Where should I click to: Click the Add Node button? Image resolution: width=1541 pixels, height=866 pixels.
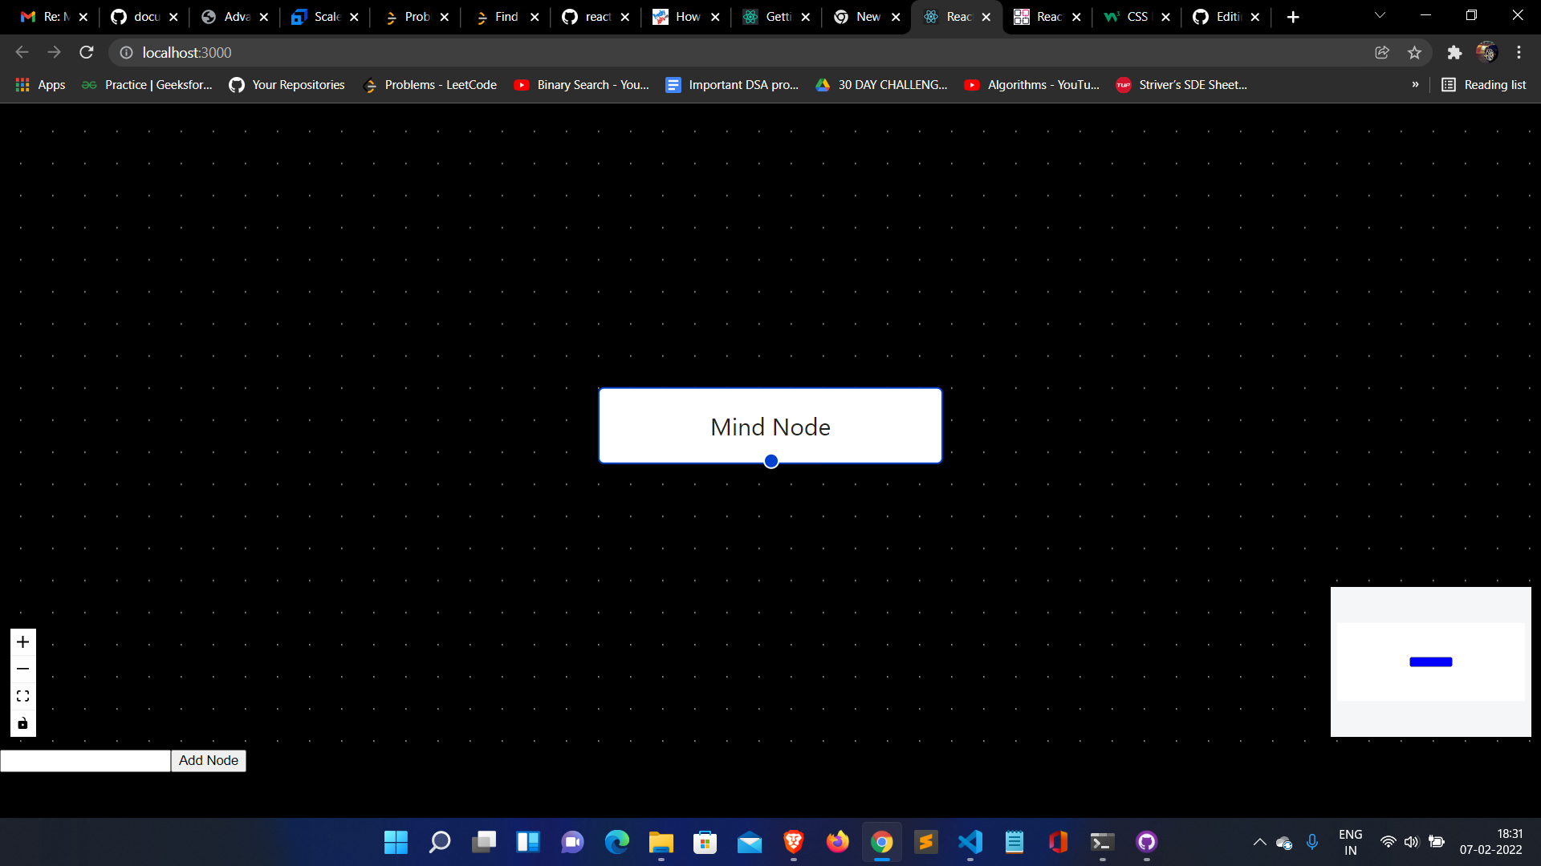[x=208, y=760]
